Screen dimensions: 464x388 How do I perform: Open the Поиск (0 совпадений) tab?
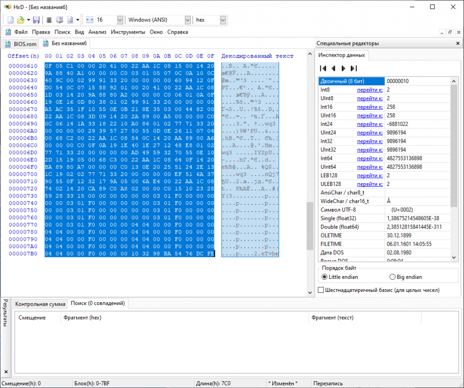pyautogui.click(x=98, y=303)
